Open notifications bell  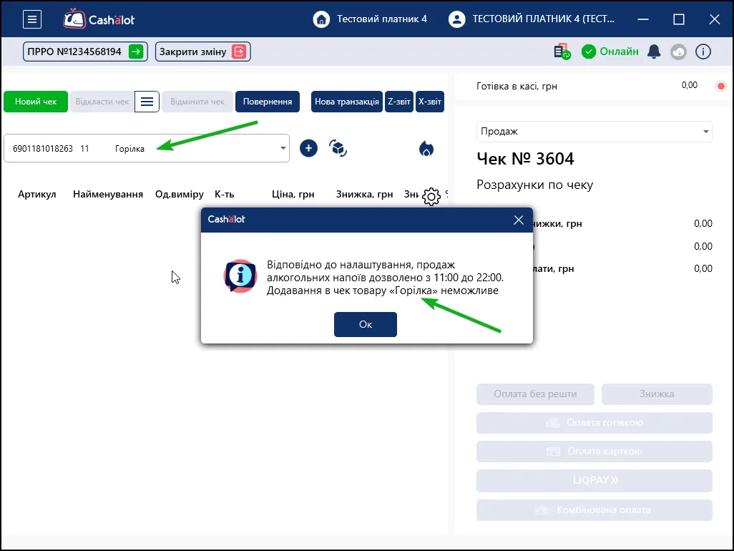click(x=654, y=52)
